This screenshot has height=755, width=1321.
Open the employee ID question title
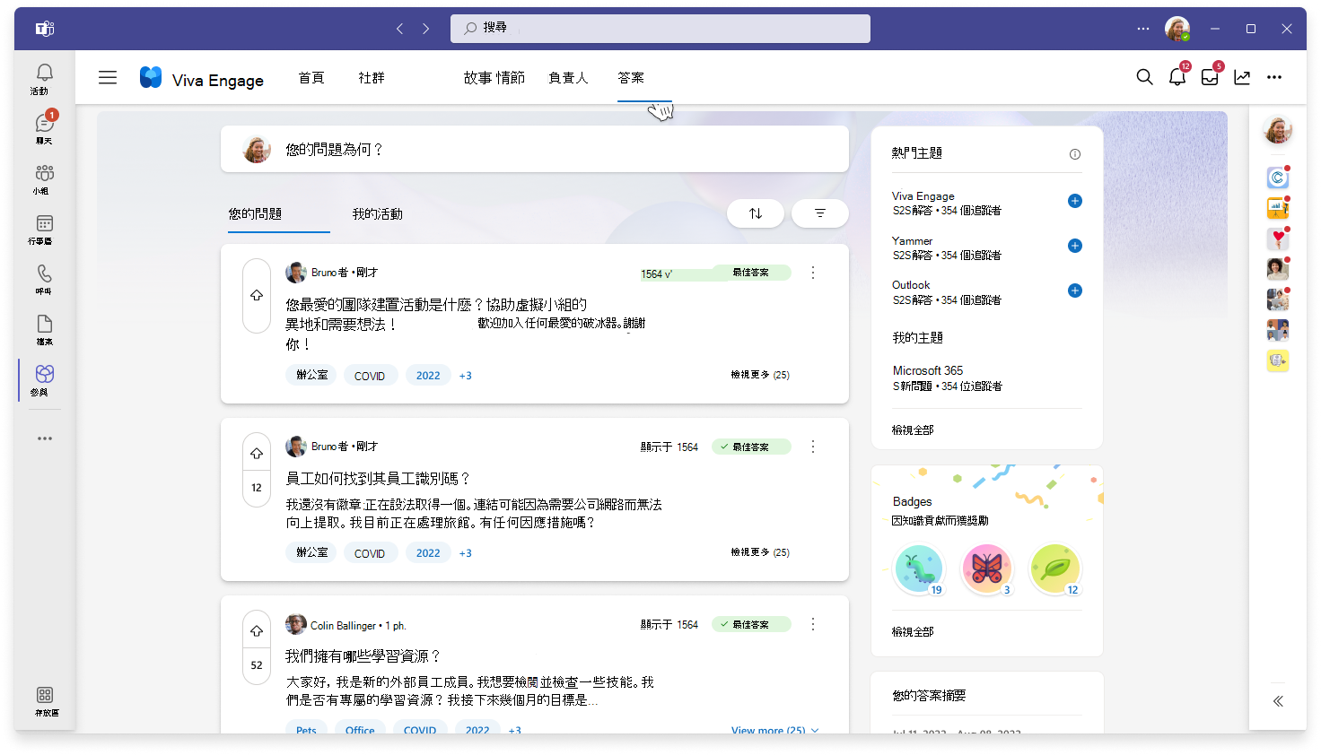pyautogui.click(x=378, y=479)
